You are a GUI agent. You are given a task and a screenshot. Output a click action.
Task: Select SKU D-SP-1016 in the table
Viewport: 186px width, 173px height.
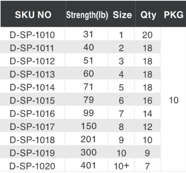[x=32, y=113]
